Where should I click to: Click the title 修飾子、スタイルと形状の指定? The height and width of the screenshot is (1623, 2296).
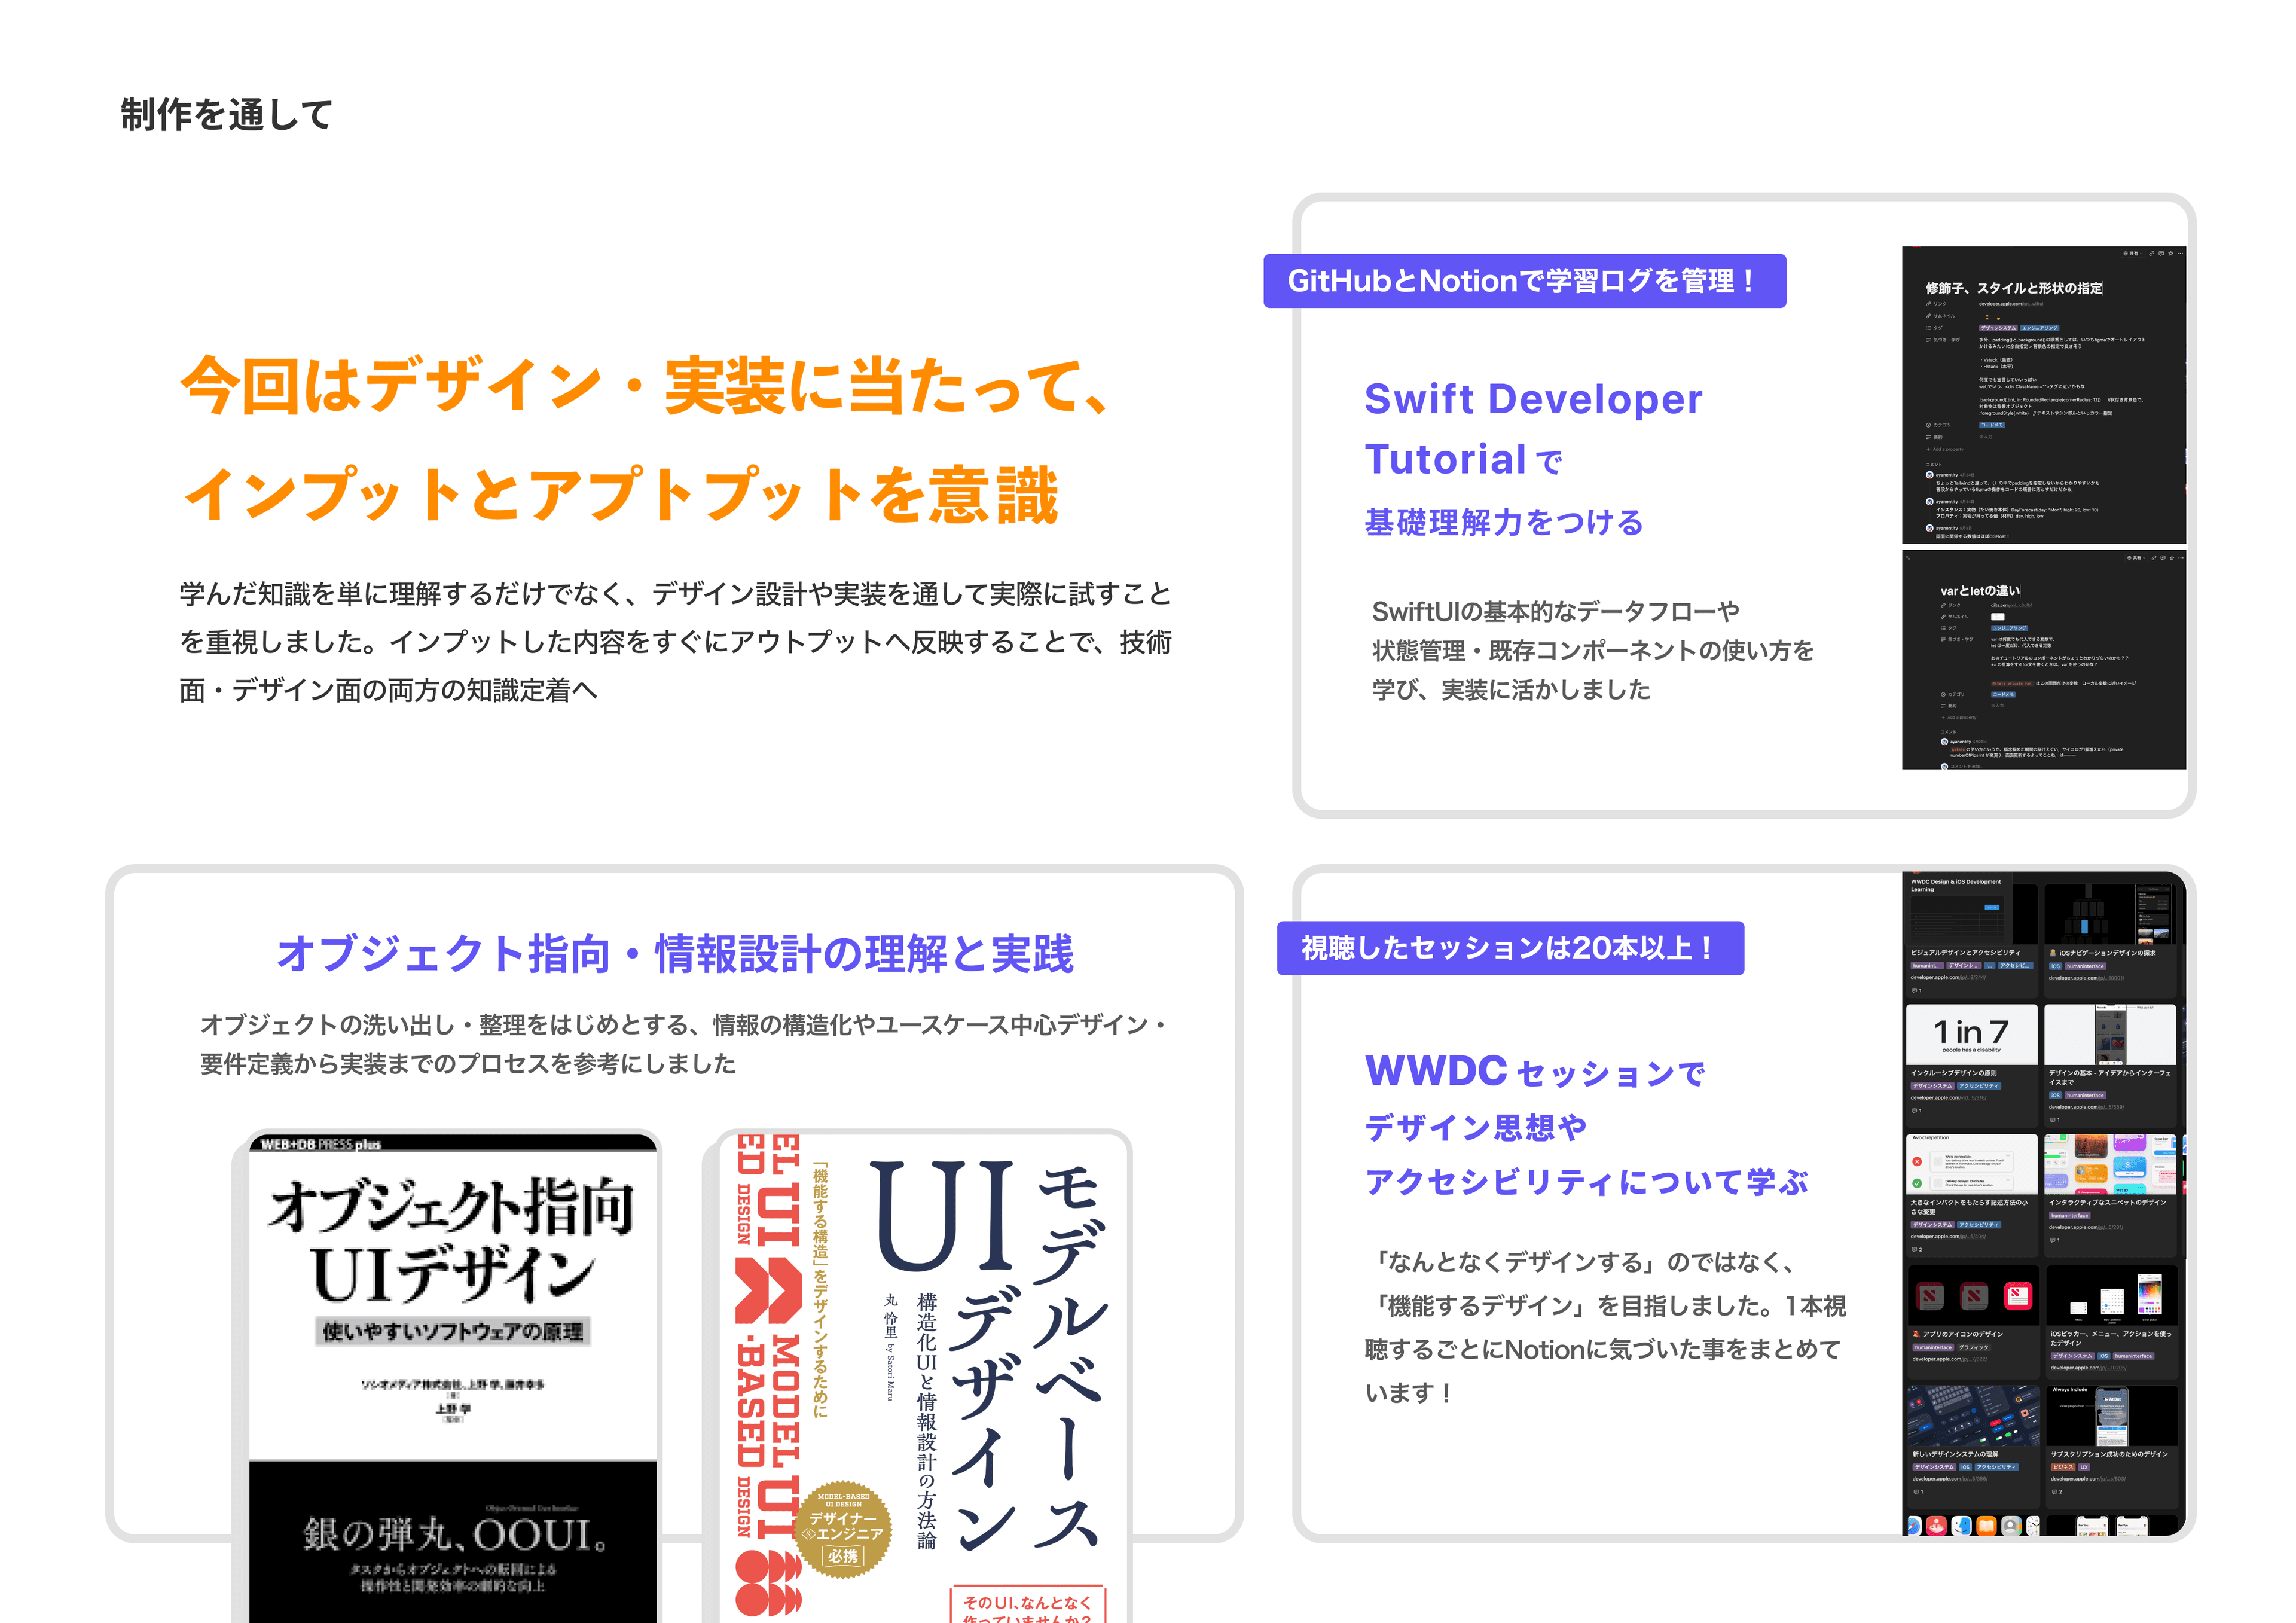click(2014, 288)
